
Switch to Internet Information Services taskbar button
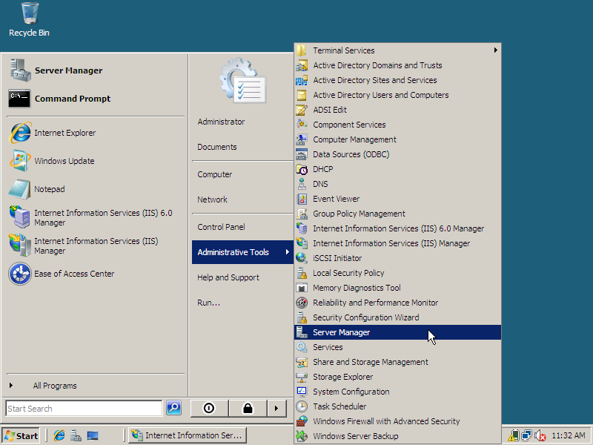point(188,435)
